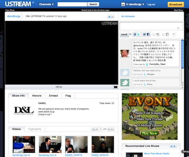Screen dimensions: 189x157
Task: Click the Facebook icon next to send
Action: tap(148, 34)
